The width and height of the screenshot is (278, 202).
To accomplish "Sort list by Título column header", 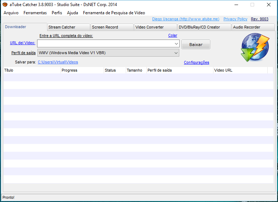I will [32, 70].
